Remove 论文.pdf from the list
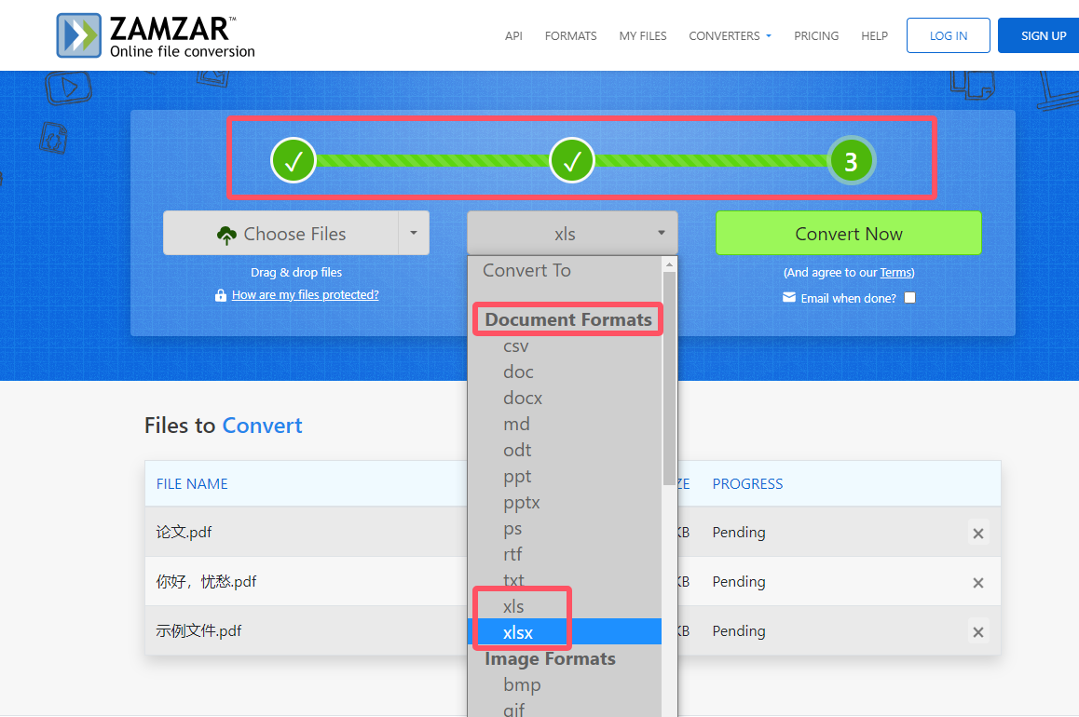1079x717 pixels. click(977, 534)
